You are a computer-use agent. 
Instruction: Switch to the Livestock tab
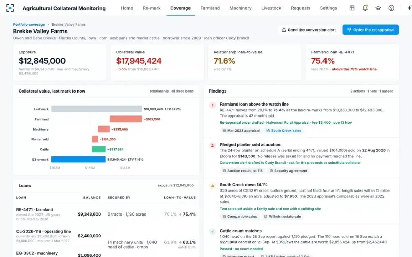[x=271, y=8]
